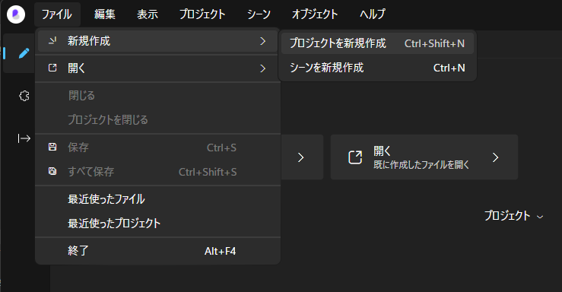Open the 表示 menu

click(x=148, y=14)
